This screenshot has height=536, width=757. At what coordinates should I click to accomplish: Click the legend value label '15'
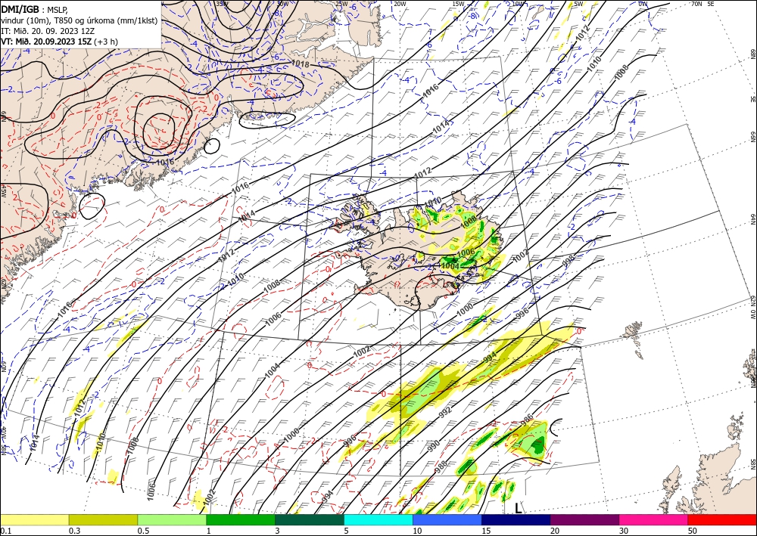point(486,531)
